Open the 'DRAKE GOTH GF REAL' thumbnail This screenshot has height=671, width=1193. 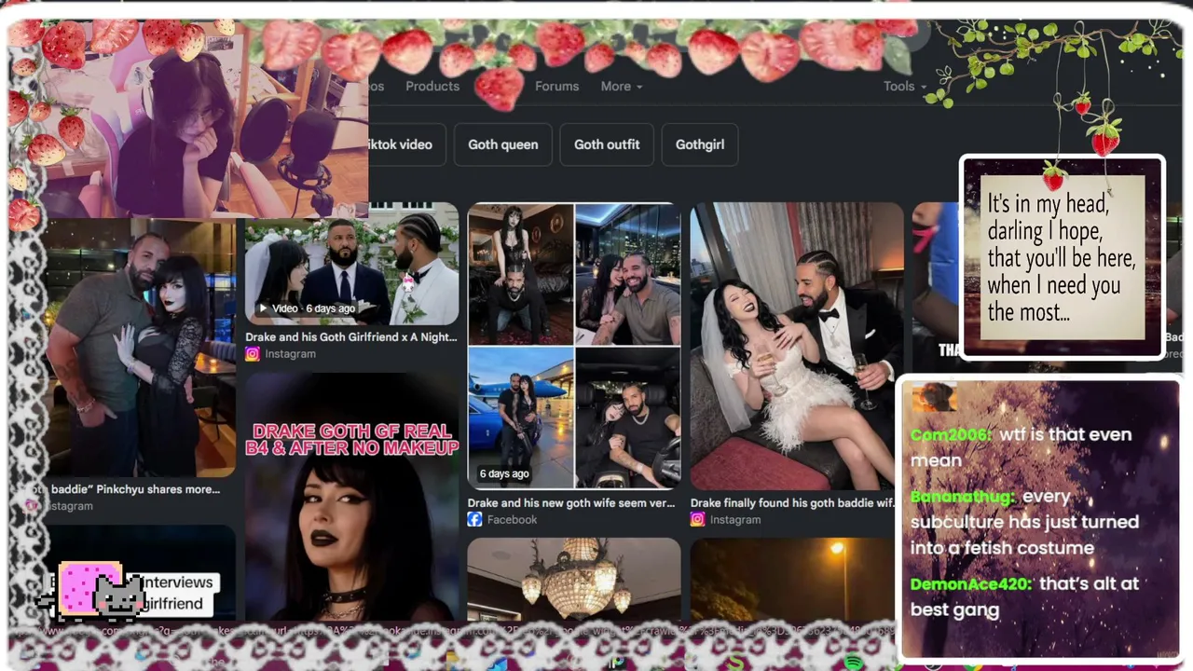pos(351,497)
